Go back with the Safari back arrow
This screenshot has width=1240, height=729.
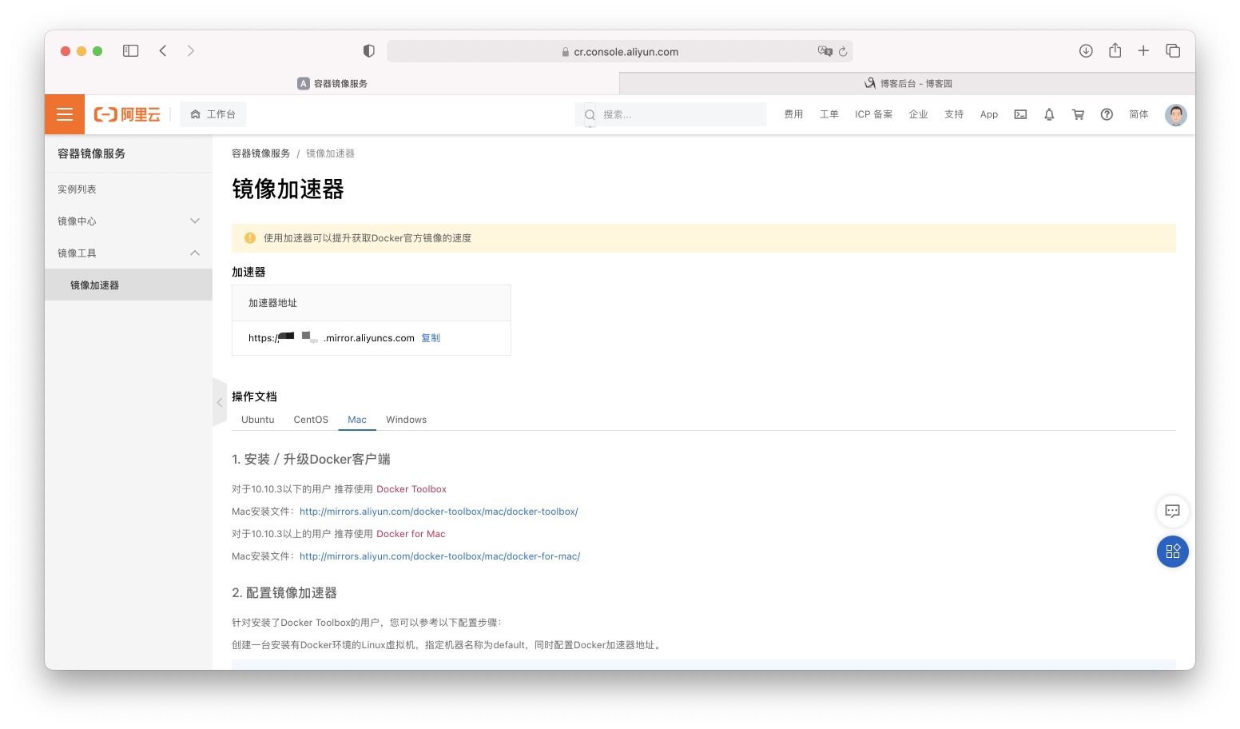[x=163, y=50]
